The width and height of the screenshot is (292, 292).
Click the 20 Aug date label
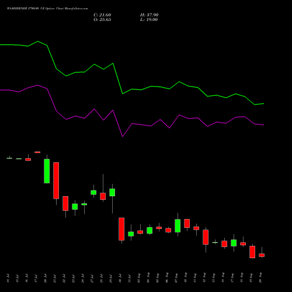pyautogui.click(x=260, y=278)
